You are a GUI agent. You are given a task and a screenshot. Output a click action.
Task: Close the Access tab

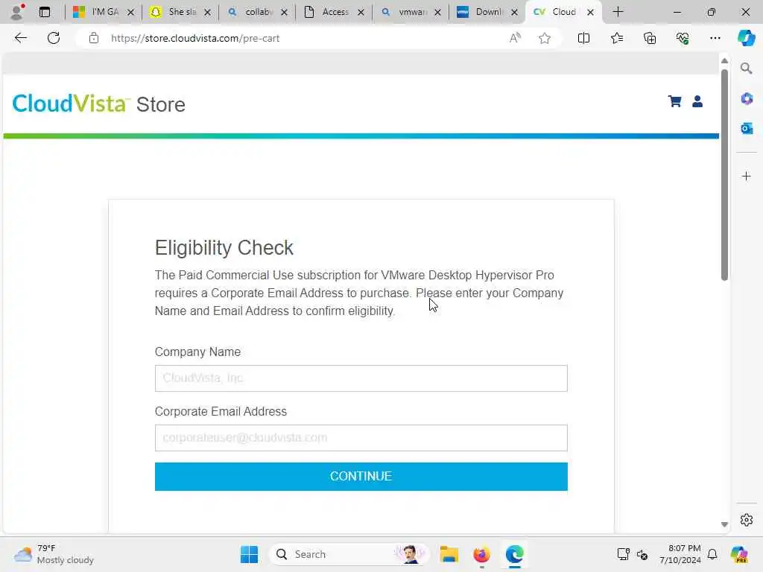coord(361,12)
